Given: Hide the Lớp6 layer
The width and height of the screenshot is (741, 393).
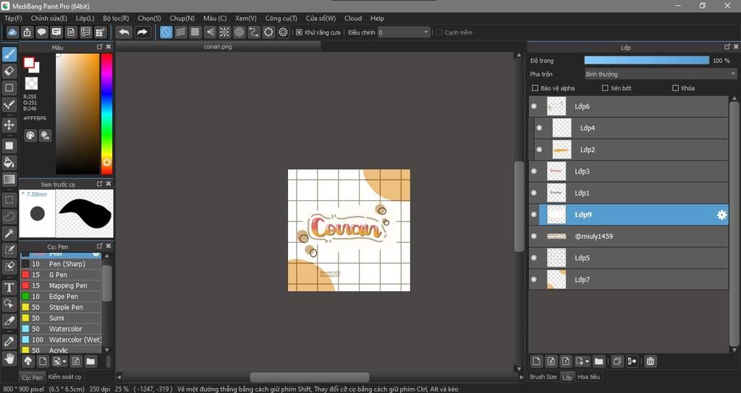Looking at the screenshot, I should [534, 106].
